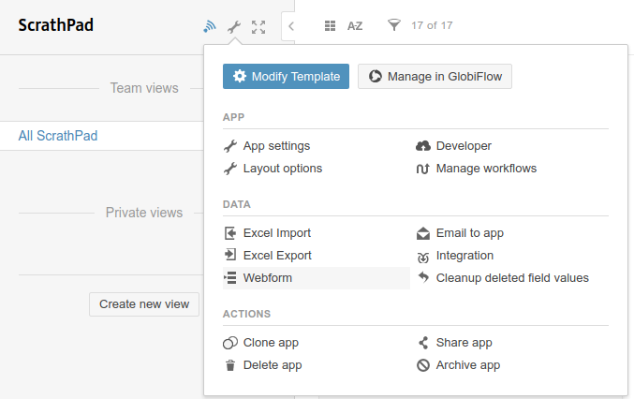Screen dimensions: 634x399
Task: Click the Create new view button
Action: click(144, 304)
